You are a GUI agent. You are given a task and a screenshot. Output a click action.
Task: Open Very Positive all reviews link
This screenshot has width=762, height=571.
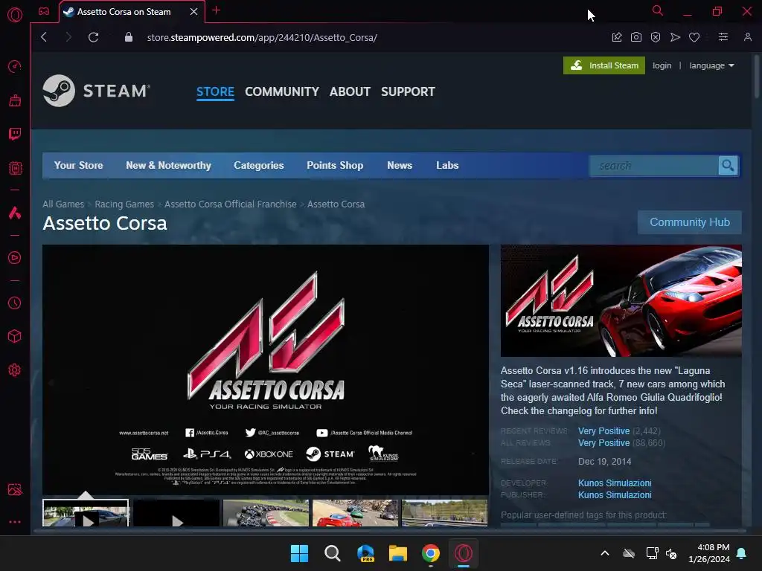603,443
